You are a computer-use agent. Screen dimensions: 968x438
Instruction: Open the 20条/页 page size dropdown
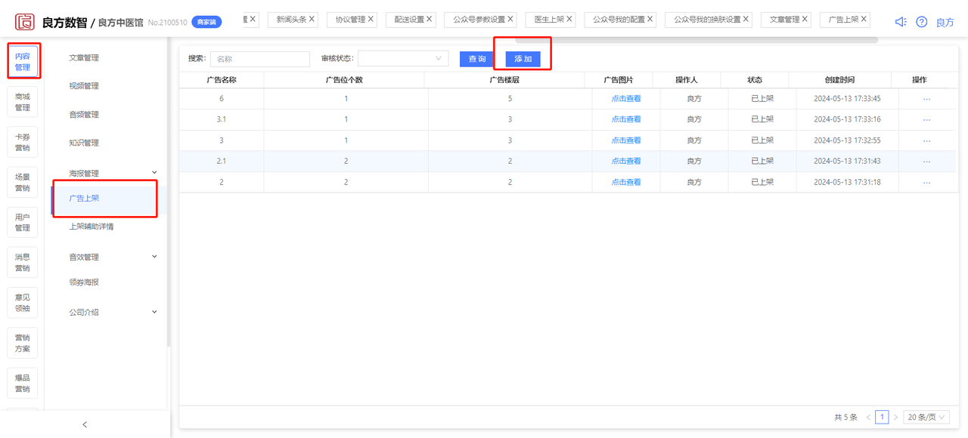[x=926, y=417]
